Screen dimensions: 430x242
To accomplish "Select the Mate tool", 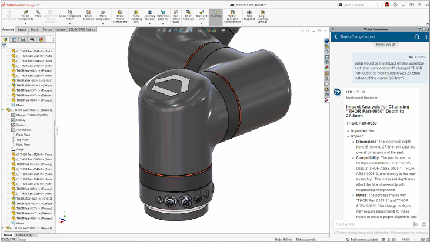I will [38, 14].
